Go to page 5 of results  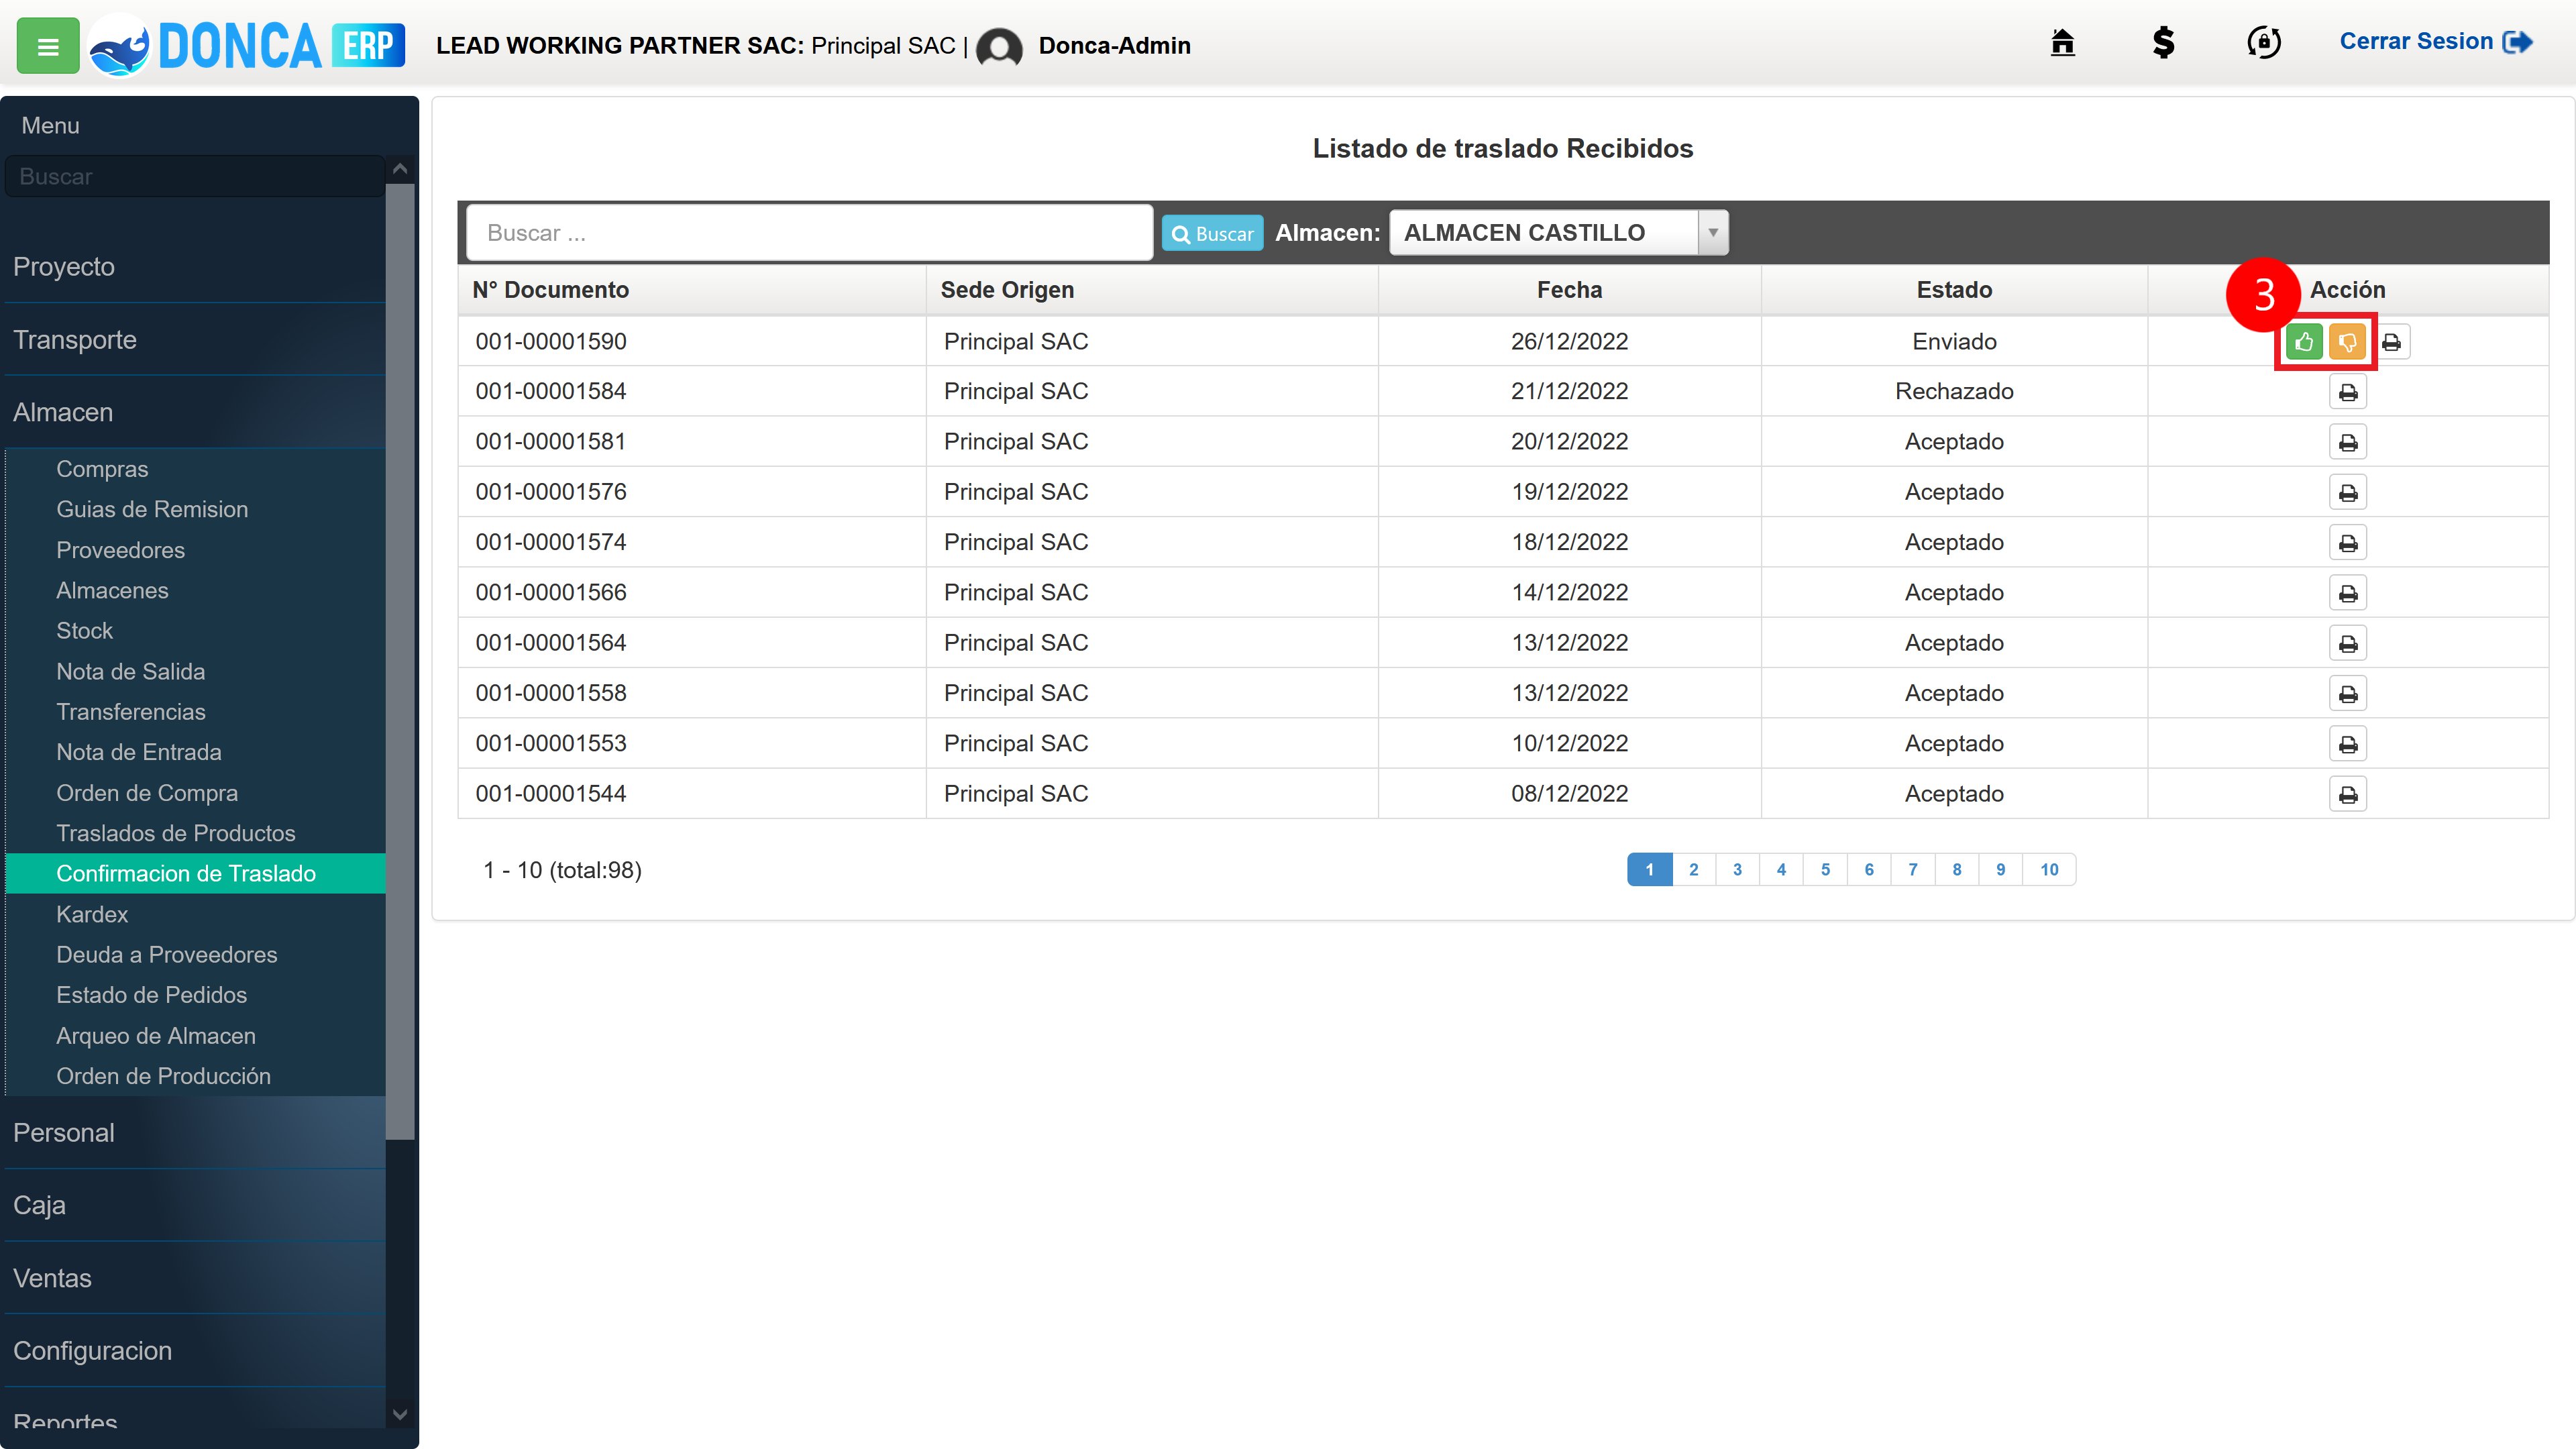1825,870
